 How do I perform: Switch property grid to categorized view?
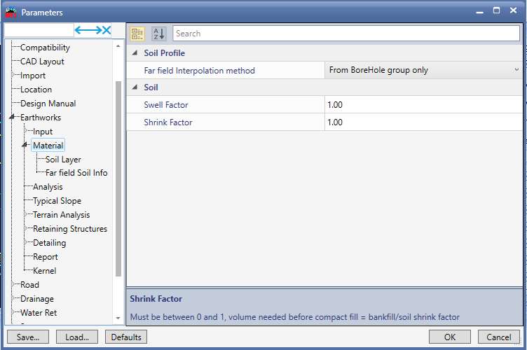[x=137, y=34]
